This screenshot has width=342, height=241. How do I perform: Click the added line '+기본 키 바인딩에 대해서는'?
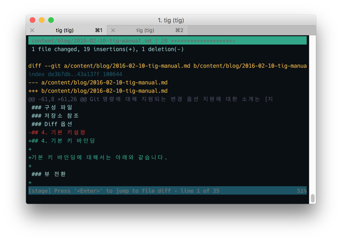(x=98, y=157)
